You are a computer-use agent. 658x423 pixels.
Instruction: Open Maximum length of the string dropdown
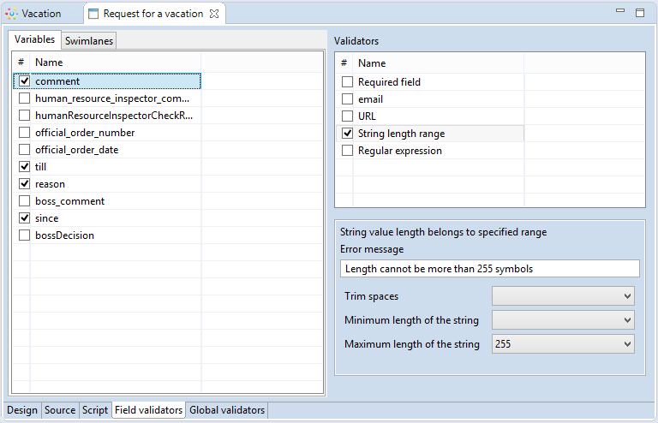point(563,344)
